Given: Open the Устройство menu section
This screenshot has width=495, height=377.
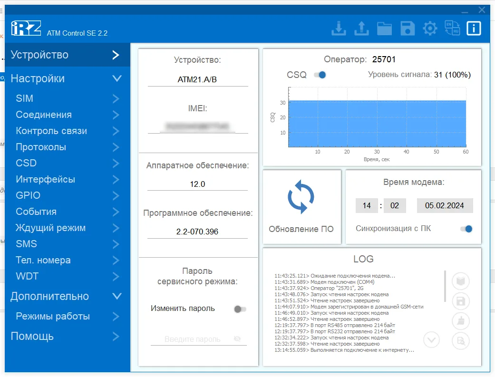Looking at the screenshot, I should coord(67,55).
